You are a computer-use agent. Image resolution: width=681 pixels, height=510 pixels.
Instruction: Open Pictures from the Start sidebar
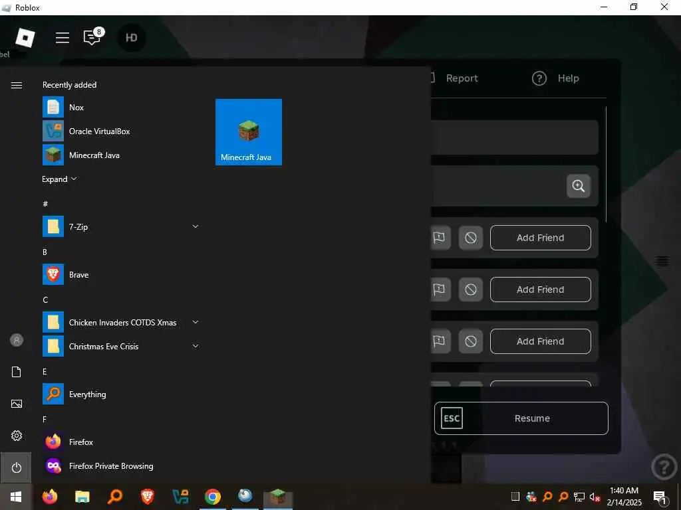click(x=17, y=404)
